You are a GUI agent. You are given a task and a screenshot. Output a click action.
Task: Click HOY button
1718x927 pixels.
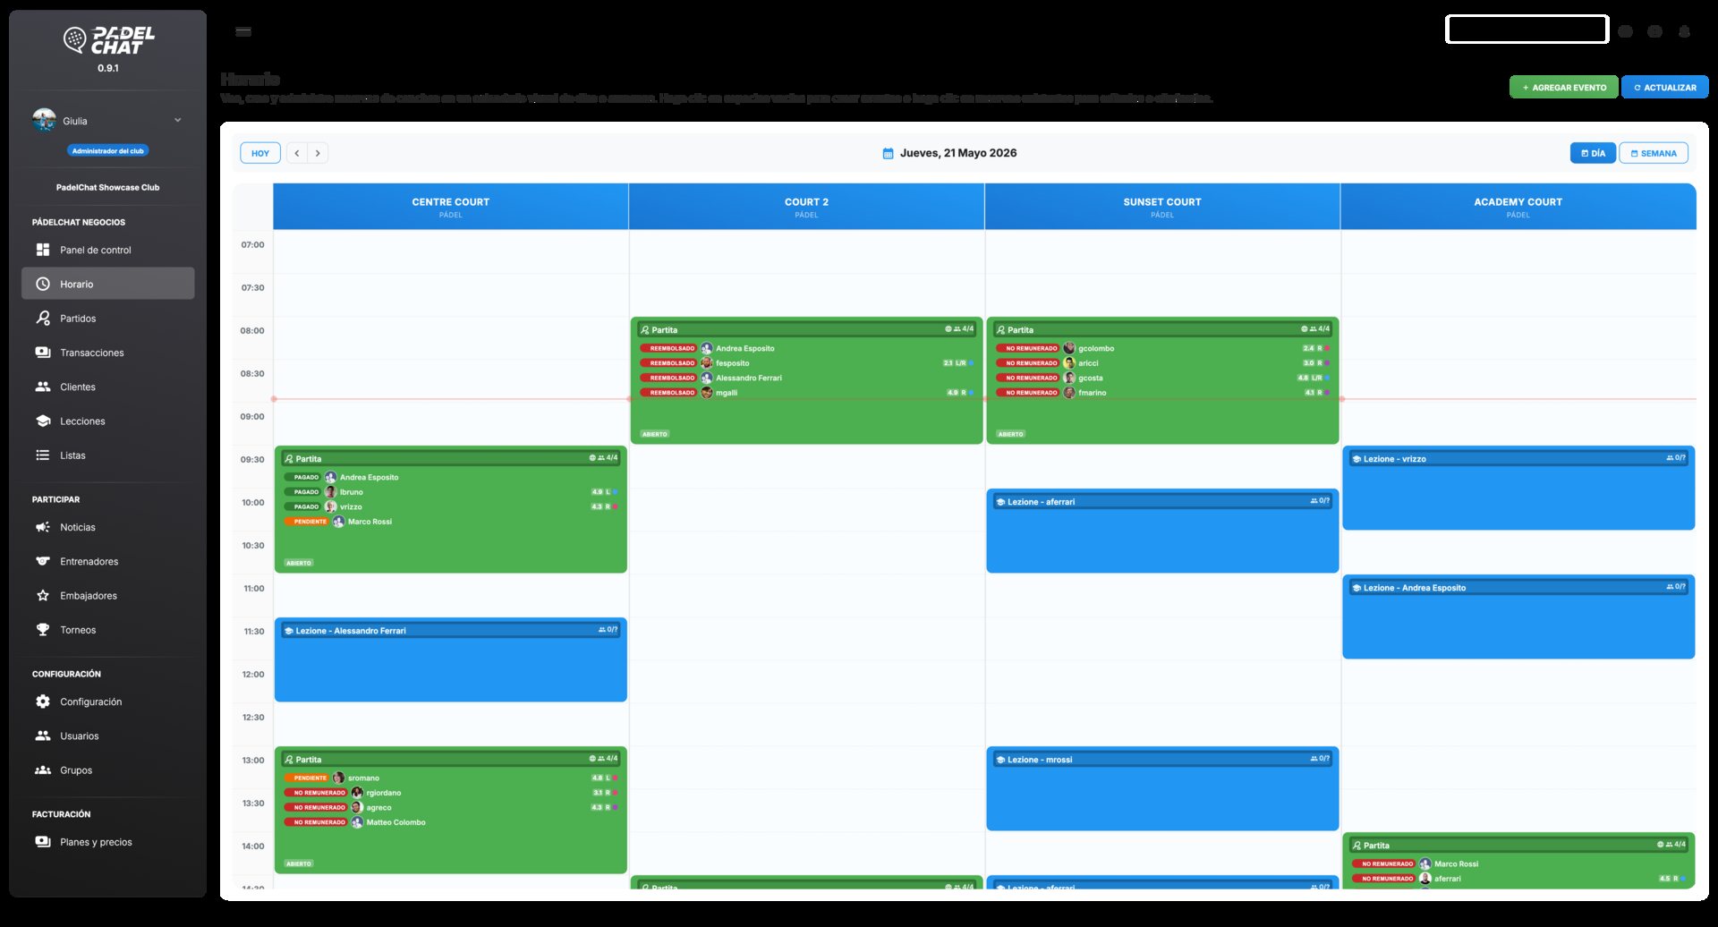(260, 153)
